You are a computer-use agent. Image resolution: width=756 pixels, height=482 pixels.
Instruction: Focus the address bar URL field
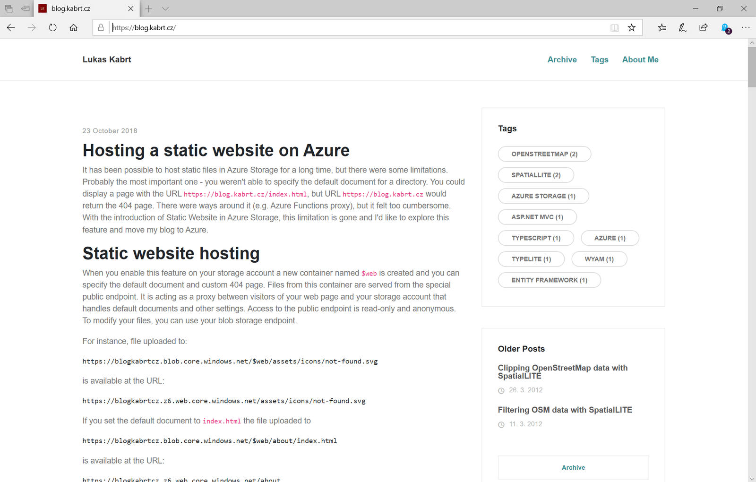359,27
